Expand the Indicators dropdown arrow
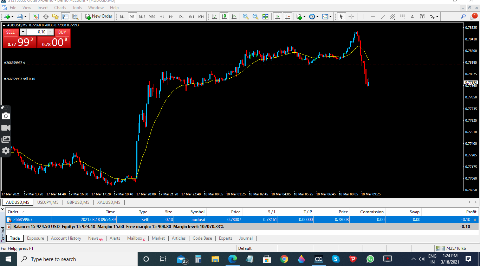The width and height of the screenshot is (480, 266). (x=304, y=17)
